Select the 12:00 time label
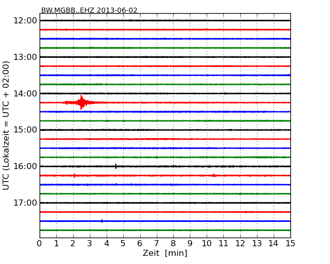Viewport: 330px width, 264px height. click(25, 21)
